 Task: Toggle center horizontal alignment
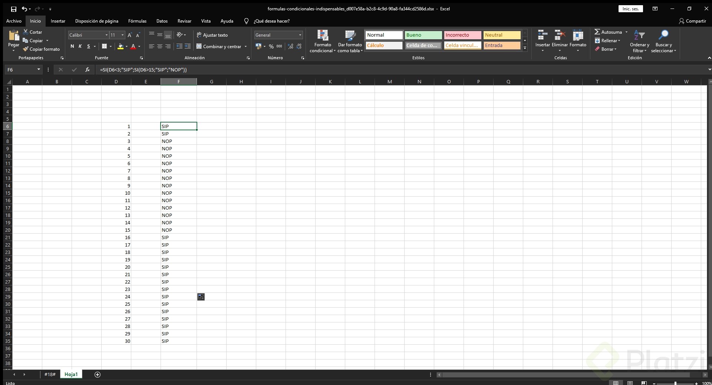tap(159, 46)
